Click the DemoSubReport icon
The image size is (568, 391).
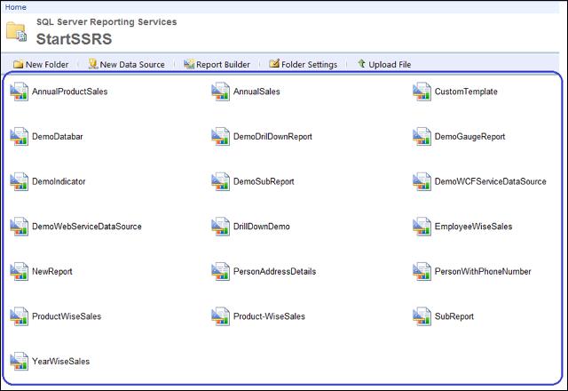(x=221, y=181)
